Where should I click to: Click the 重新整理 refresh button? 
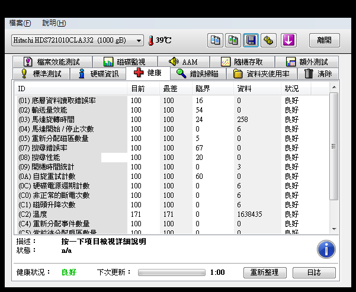[265, 272]
